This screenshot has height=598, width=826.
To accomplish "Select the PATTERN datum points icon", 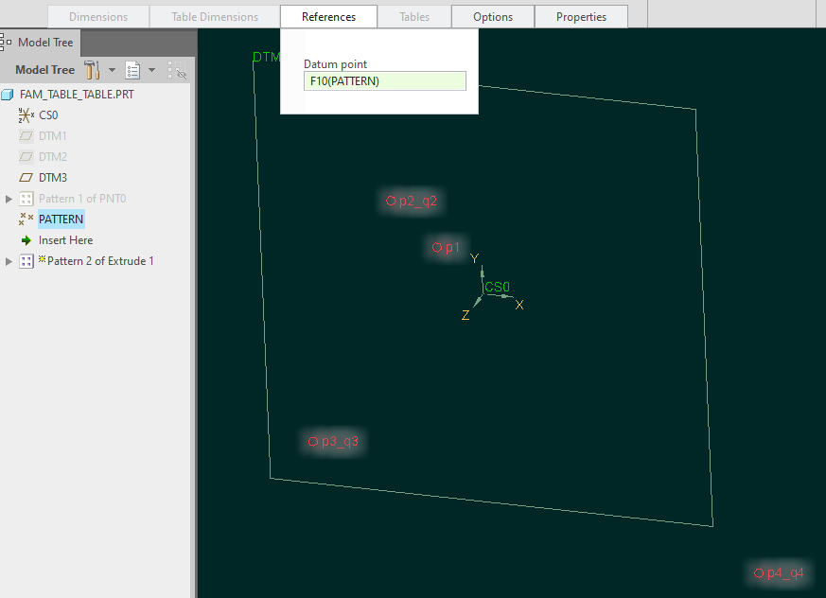I will click(x=26, y=219).
